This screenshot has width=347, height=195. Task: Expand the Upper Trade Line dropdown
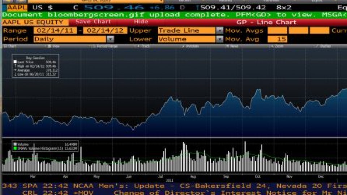(219, 31)
